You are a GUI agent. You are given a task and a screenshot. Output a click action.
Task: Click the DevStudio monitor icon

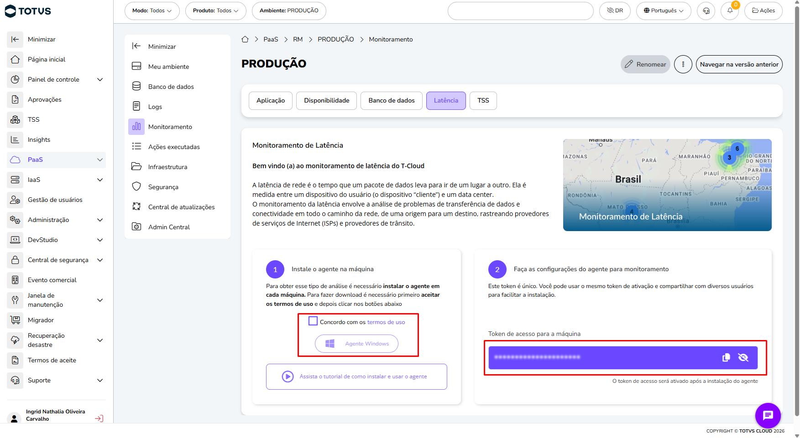15,240
